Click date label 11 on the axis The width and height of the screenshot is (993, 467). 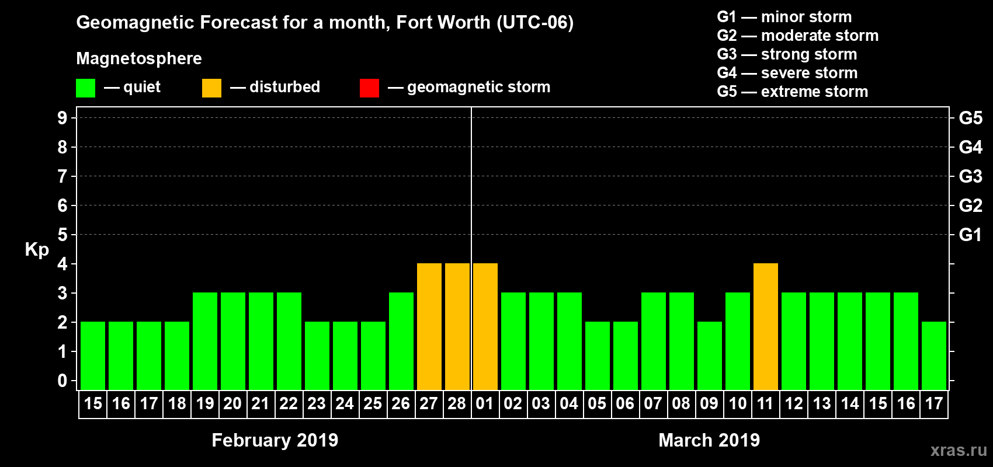[765, 403]
